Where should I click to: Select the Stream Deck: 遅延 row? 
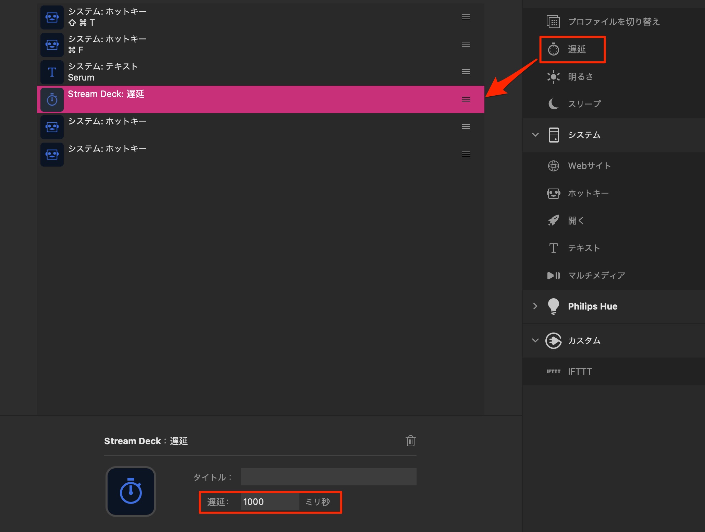261,99
